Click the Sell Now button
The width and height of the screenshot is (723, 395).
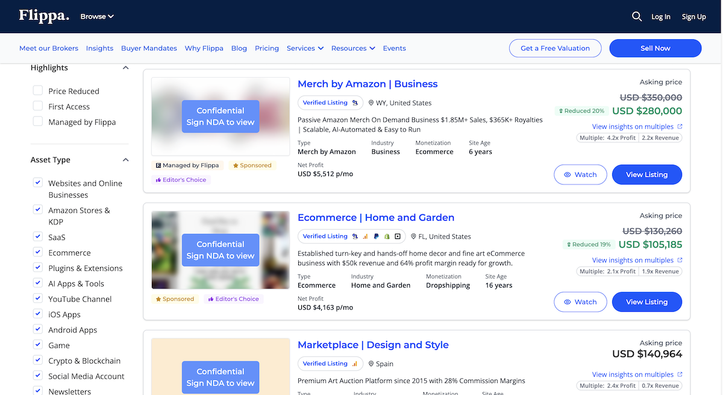[656, 48]
